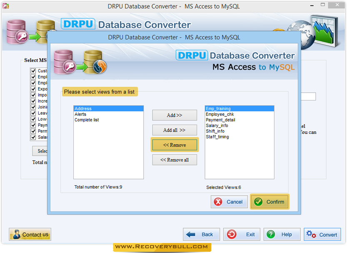Select Address in the available views list
347x253 pixels.
click(x=108, y=108)
